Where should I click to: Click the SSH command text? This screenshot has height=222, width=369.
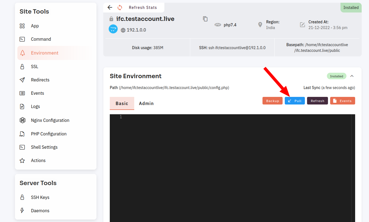pos(232,48)
